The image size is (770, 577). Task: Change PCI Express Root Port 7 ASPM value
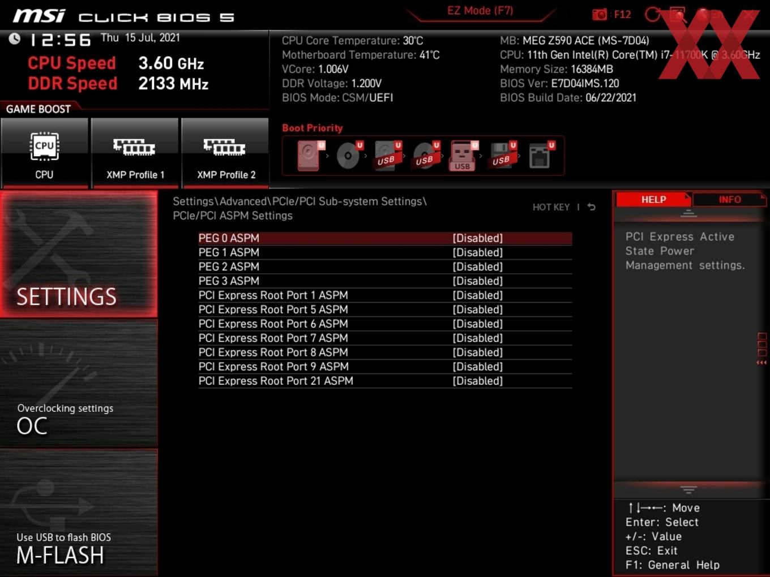477,338
